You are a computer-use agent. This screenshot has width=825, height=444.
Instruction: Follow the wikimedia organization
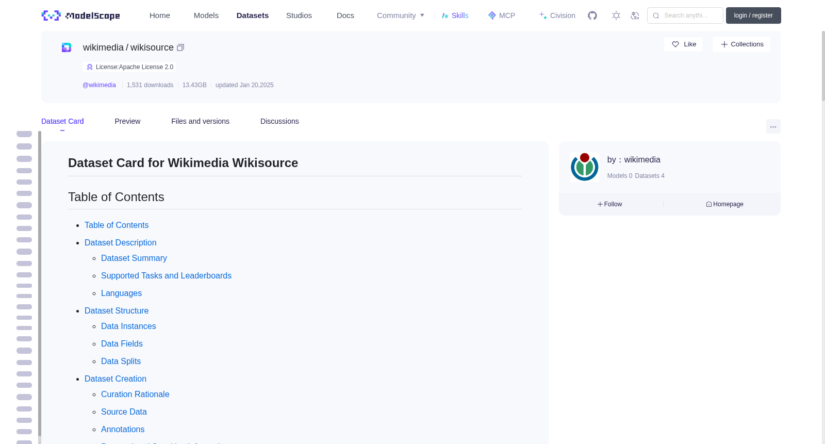(610, 204)
